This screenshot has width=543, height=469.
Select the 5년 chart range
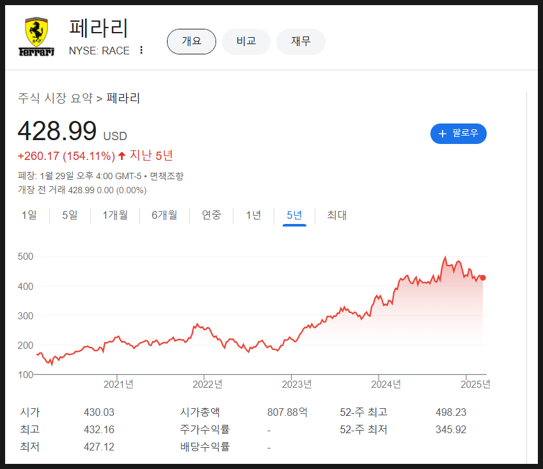(294, 216)
